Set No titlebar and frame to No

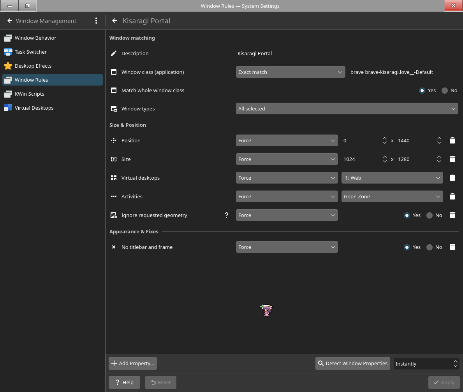[x=434, y=247]
